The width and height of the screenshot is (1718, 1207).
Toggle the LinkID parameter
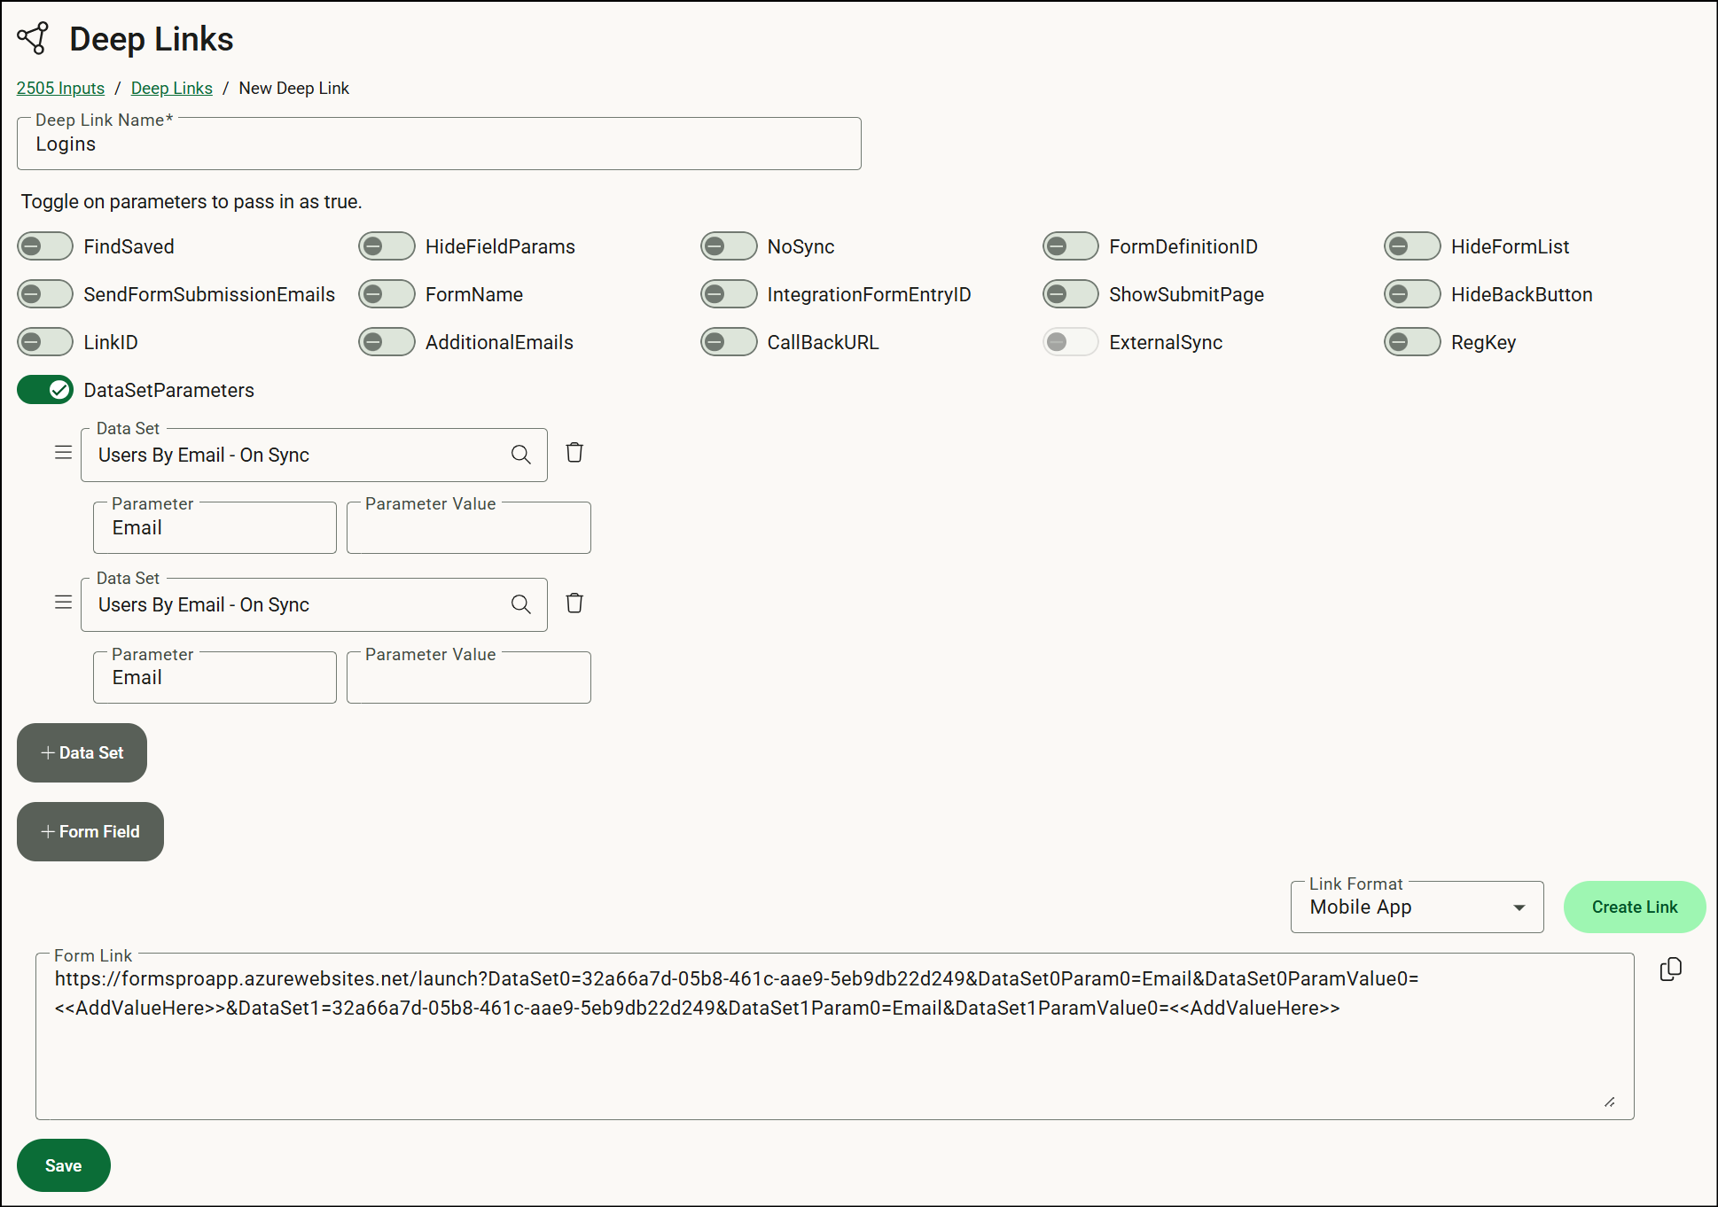tap(45, 342)
